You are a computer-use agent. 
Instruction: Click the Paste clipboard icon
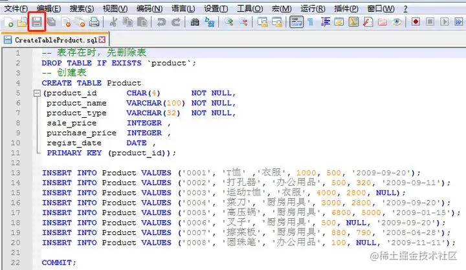pyautogui.click(x=142, y=22)
